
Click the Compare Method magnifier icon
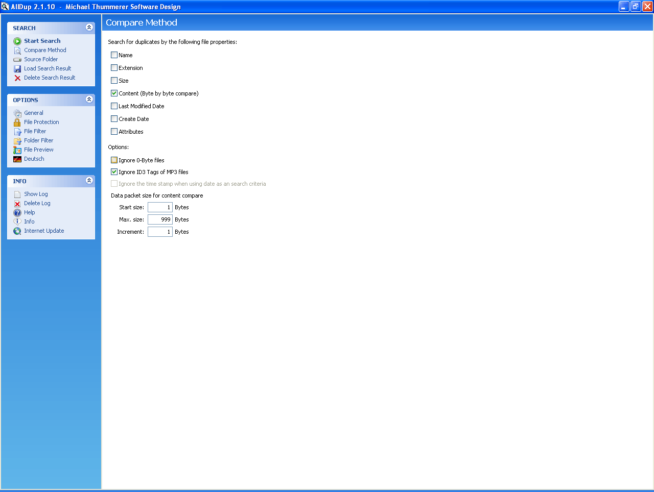point(17,50)
